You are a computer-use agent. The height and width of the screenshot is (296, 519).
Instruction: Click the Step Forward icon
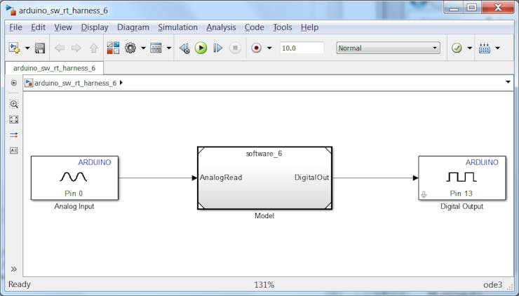tap(218, 48)
